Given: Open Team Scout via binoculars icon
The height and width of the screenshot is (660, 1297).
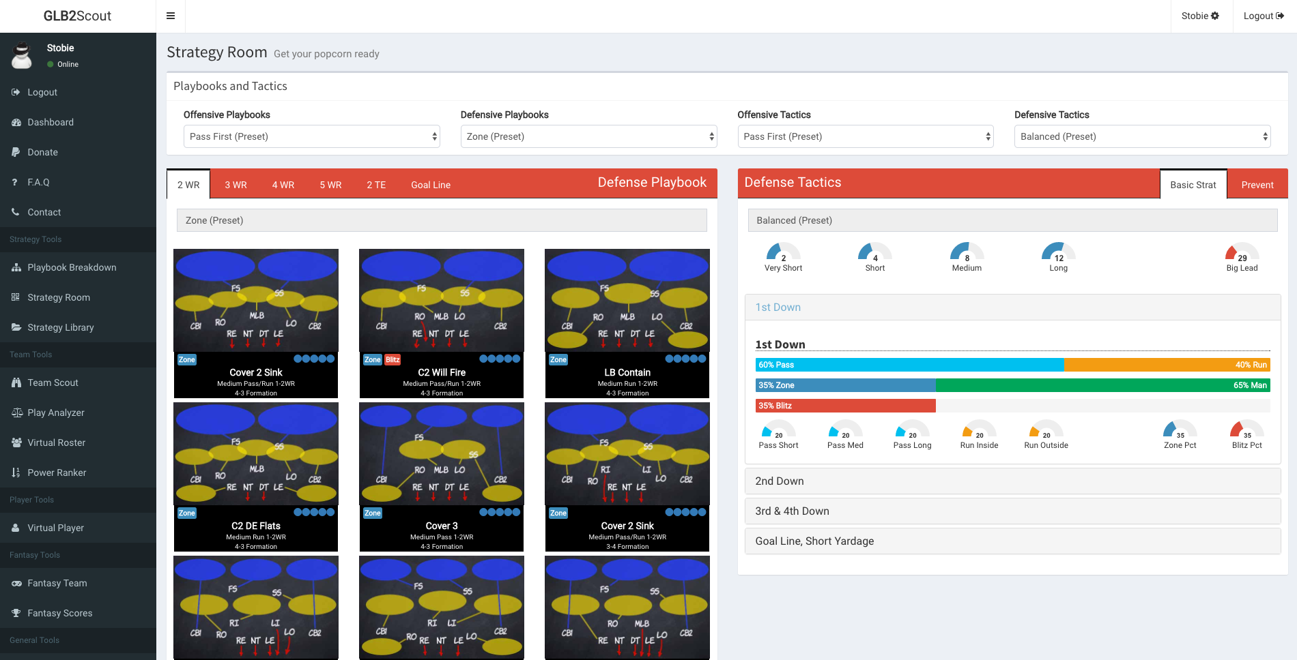Looking at the screenshot, I should click(16, 383).
